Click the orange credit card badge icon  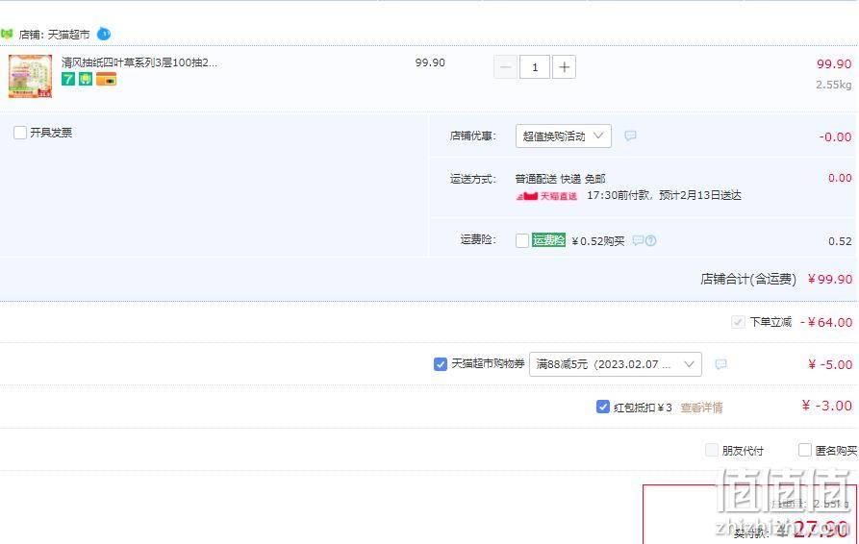[x=106, y=80]
